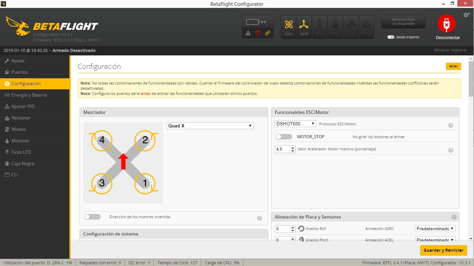Enable the MOTOR_STOP switch
This screenshot has height=266, width=474.
point(284,137)
